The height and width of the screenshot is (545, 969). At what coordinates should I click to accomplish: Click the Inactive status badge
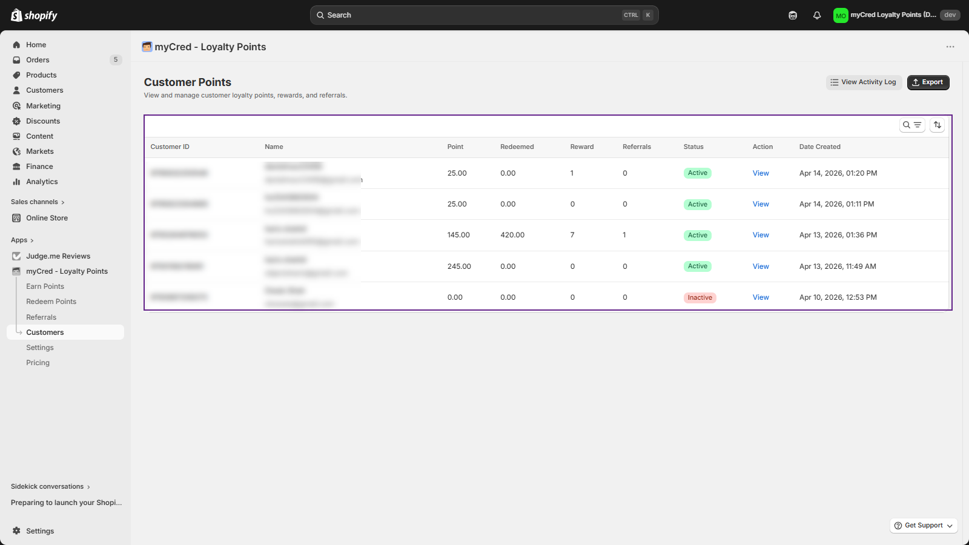point(700,298)
